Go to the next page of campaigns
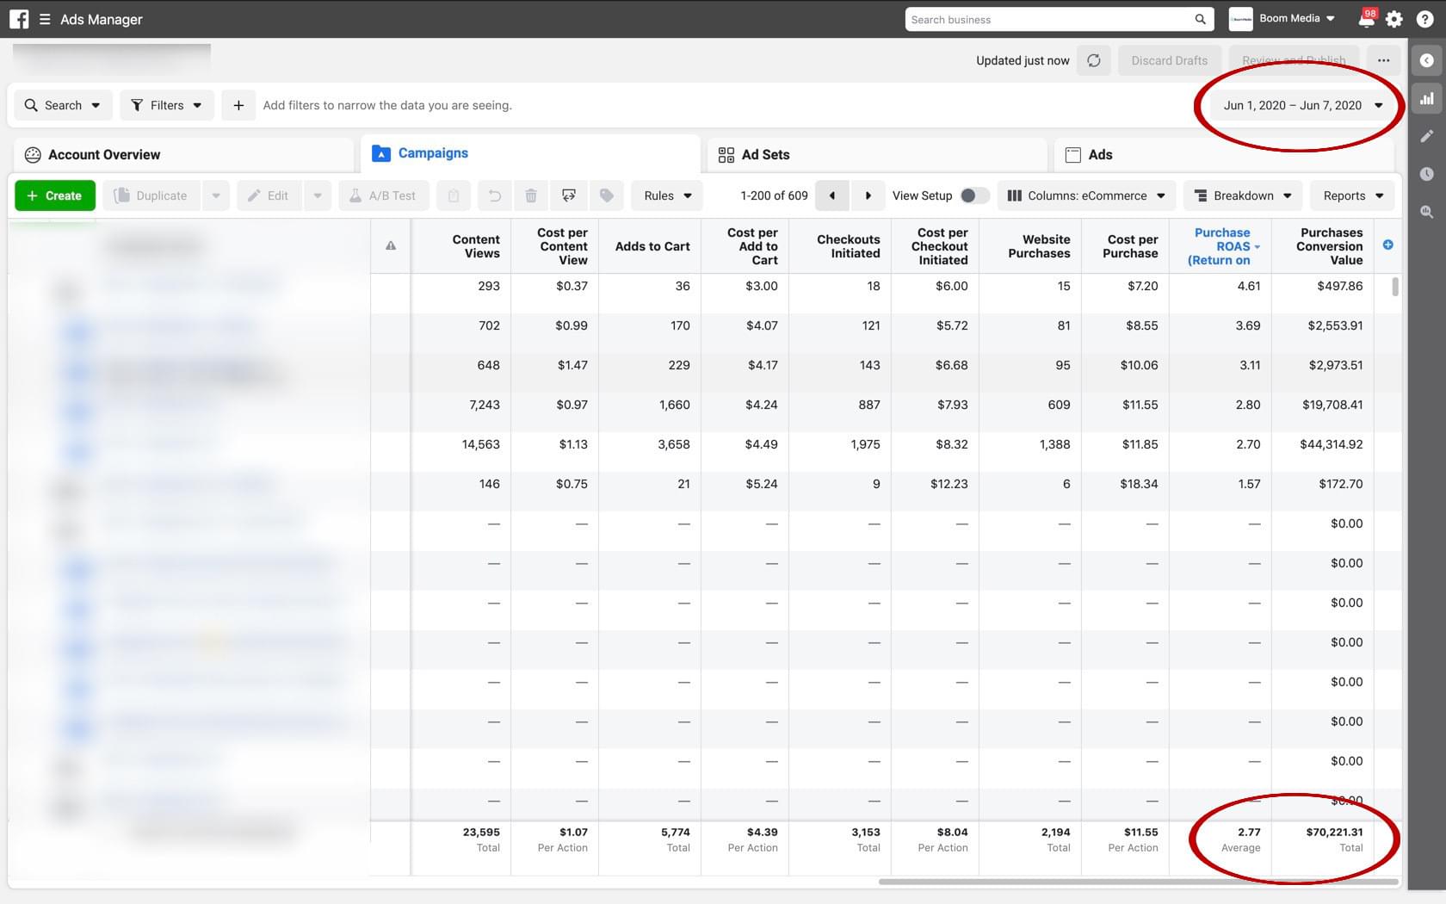1446x904 pixels. (868, 195)
